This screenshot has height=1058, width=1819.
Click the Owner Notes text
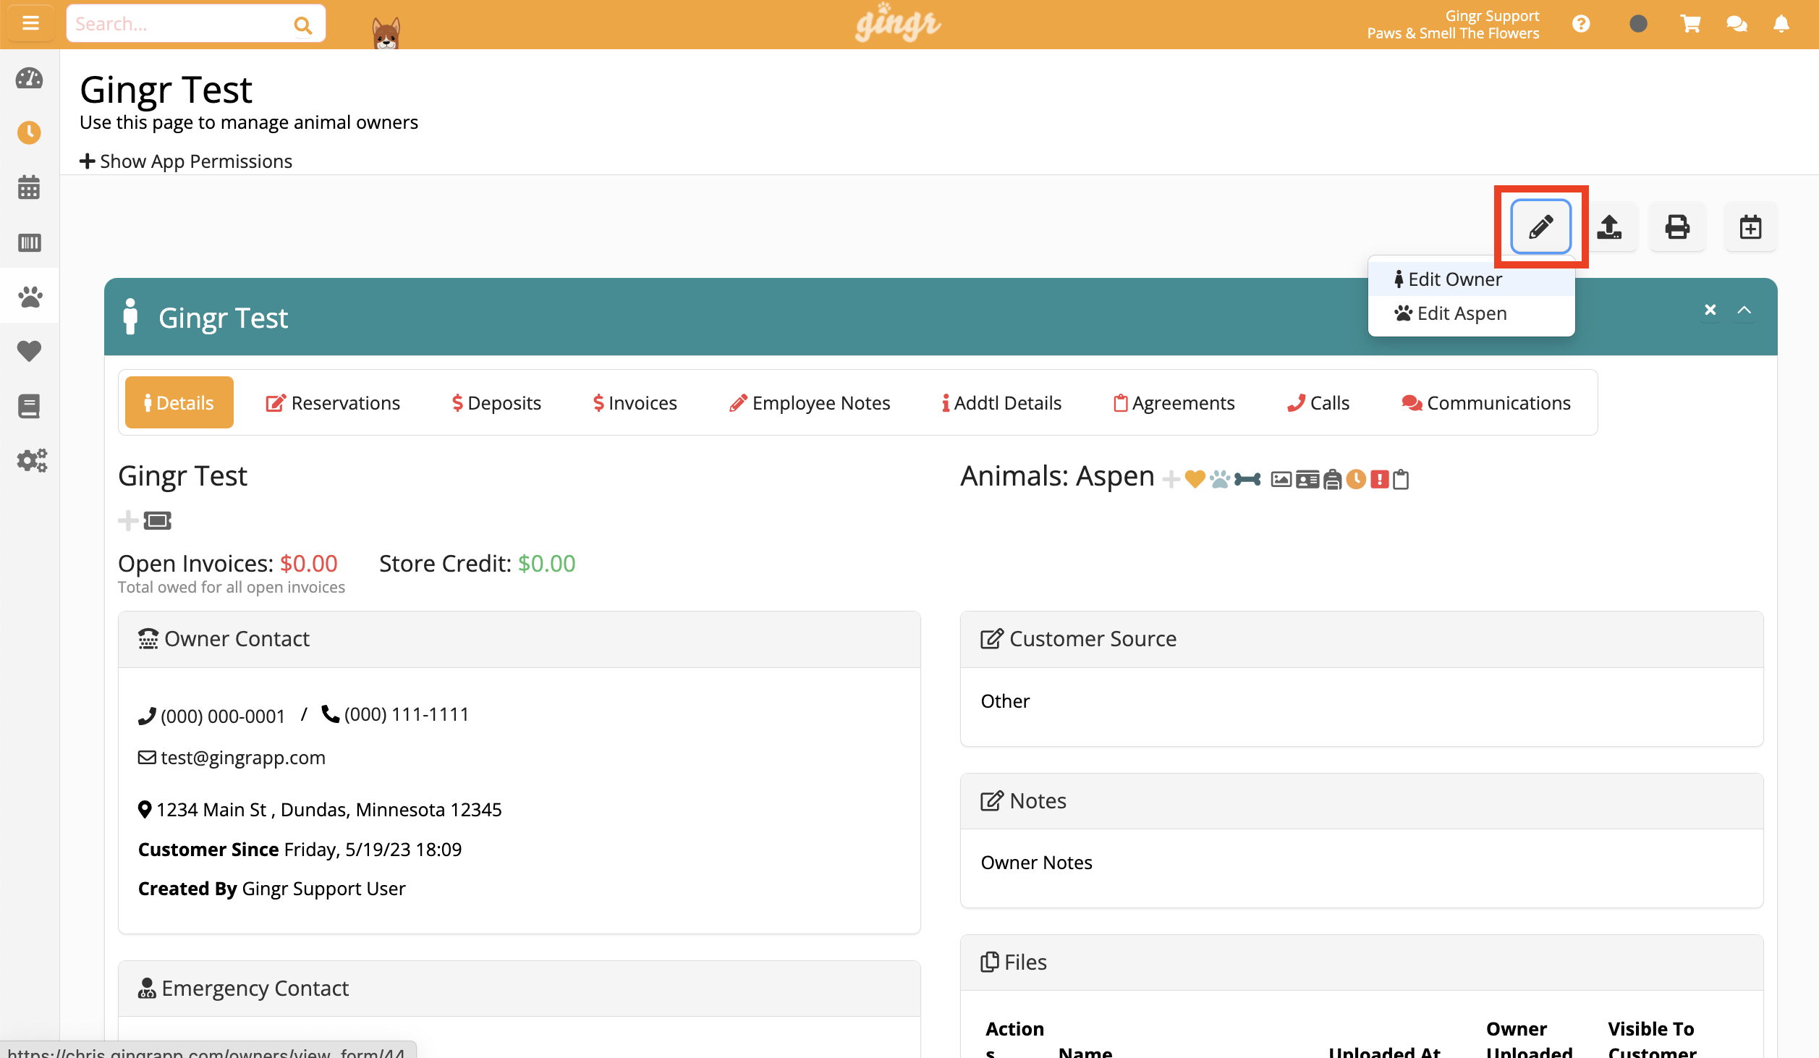[1036, 862]
